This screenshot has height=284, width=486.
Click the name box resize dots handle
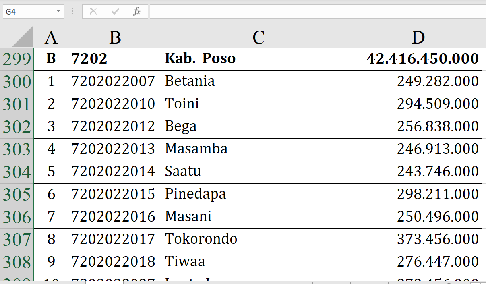click(73, 12)
